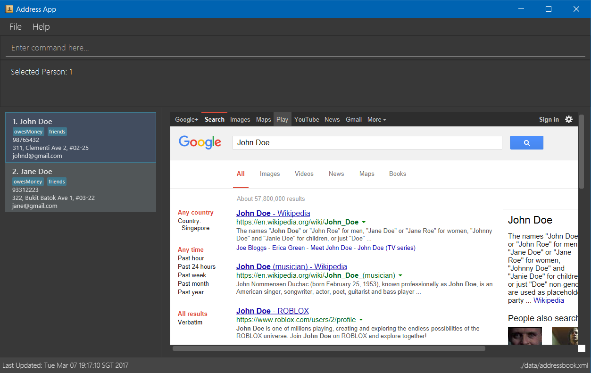The height and width of the screenshot is (373, 591).
Task: Click the email jane@gmail.com
Action: click(35, 206)
